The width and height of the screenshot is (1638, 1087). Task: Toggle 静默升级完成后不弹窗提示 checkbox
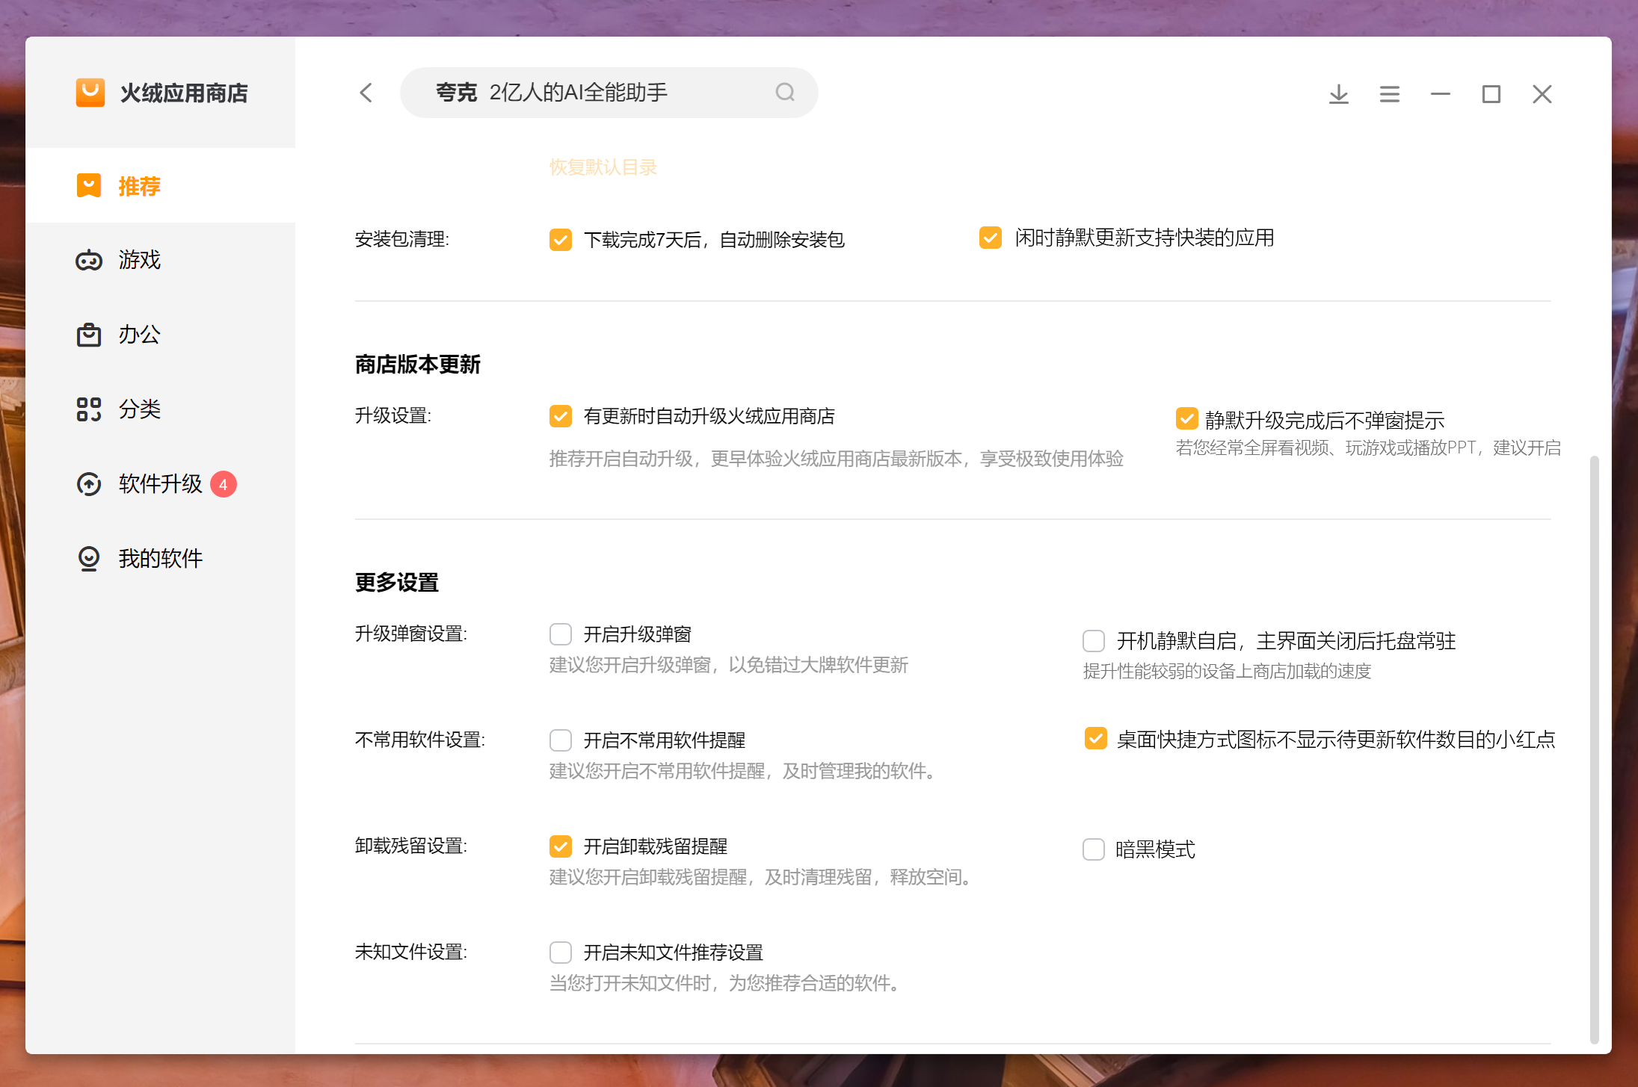pos(1186,419)
